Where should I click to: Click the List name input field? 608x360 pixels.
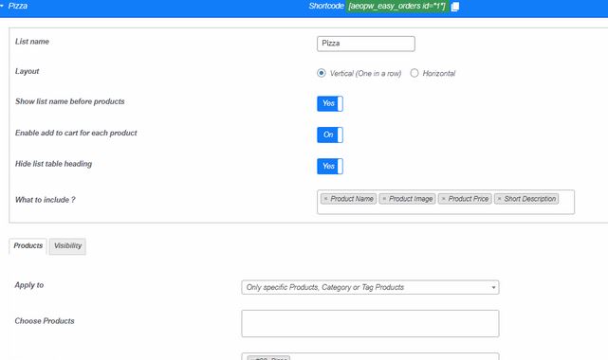point(365,44)
